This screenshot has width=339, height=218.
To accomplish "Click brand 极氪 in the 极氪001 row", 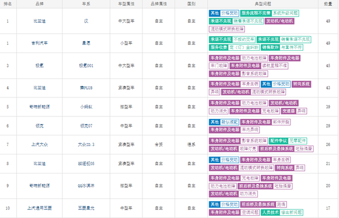I will point(39,66).
